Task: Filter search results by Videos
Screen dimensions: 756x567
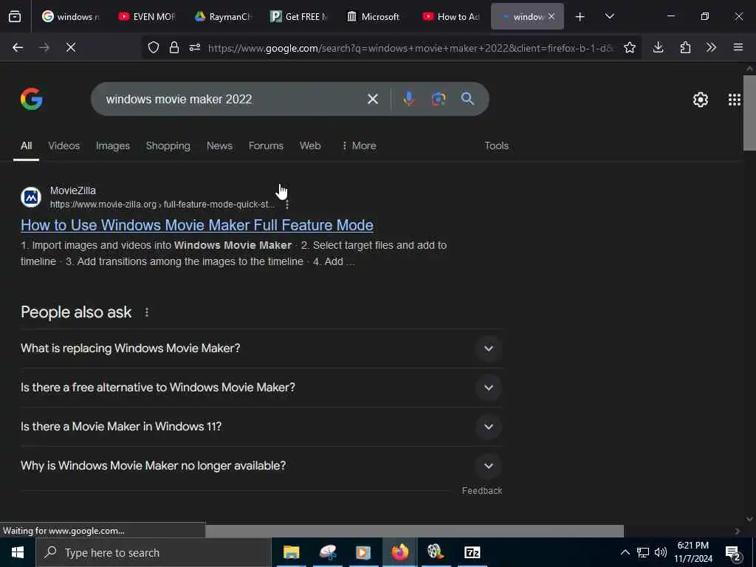Action: (63, 145)
